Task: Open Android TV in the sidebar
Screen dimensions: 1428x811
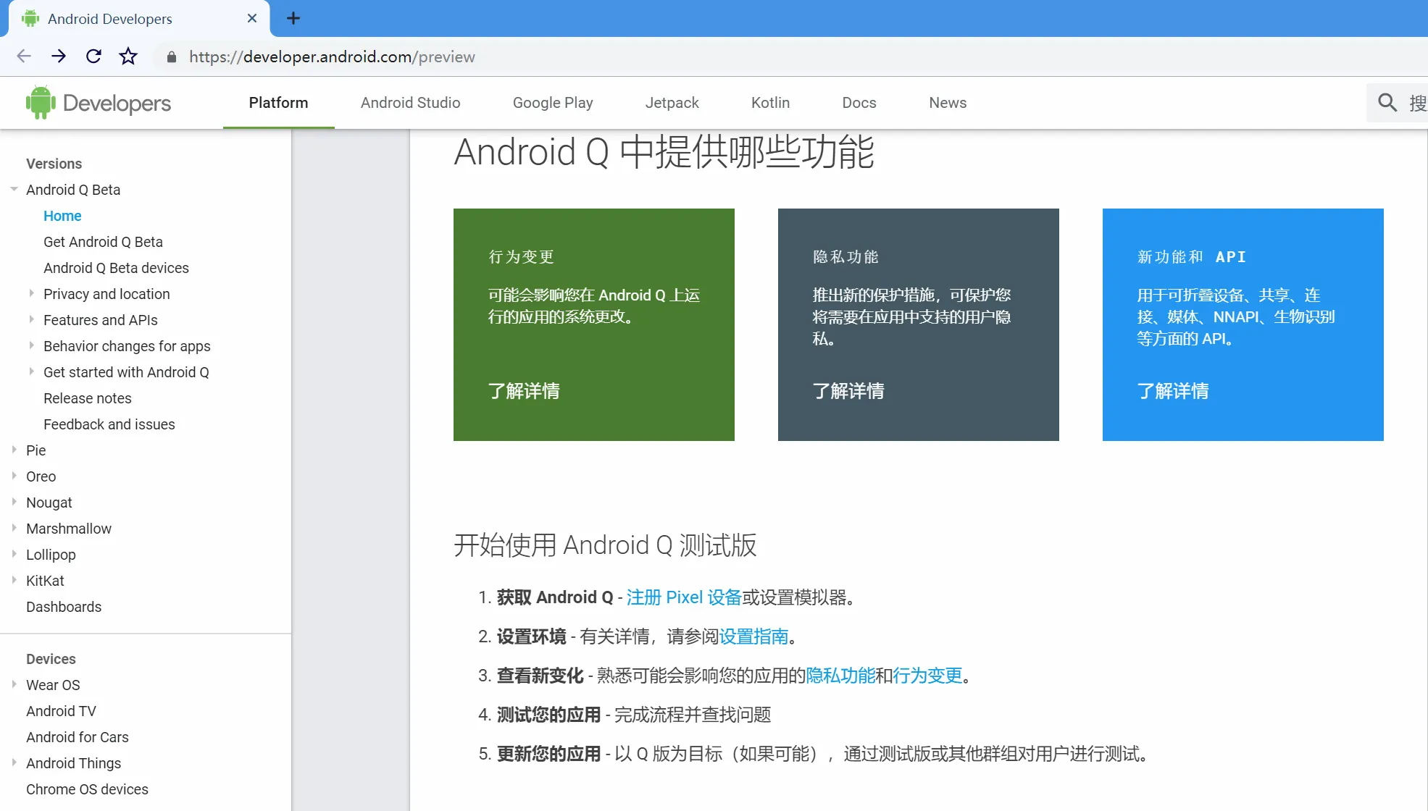Action: pyautogui.click(x=61, y=711)
